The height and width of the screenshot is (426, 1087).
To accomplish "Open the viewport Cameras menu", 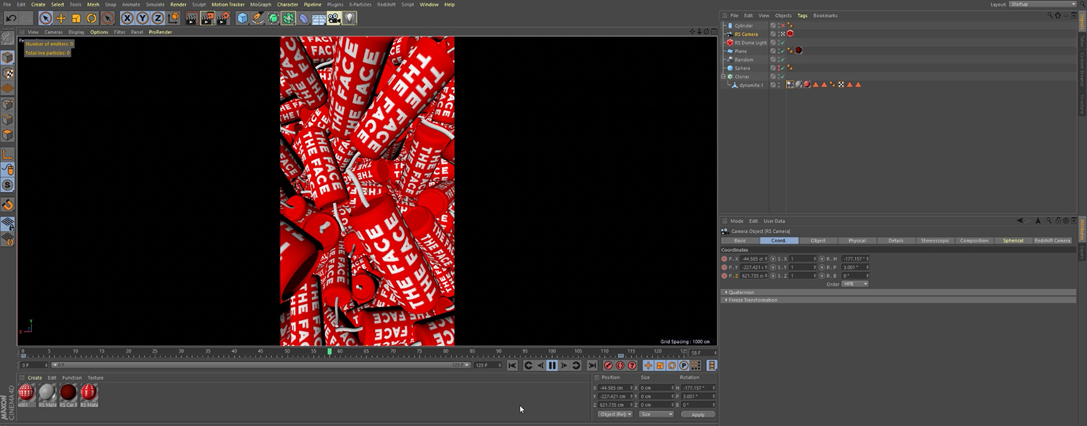I will coord(53,32).
